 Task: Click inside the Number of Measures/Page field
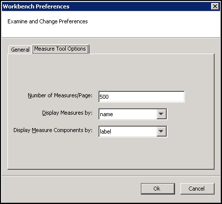(x=141, y=97)
